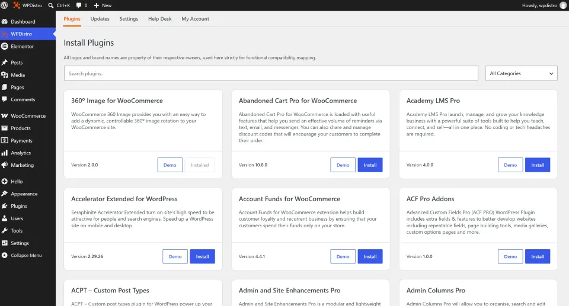Click the Account Funds for WooCommerce title
The image size is (569, 306).
[289, 199]
